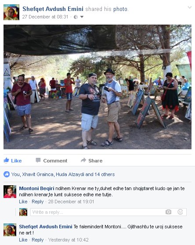The width and height of the screenshot is (195, 245).
Task: Click the Share arrow icon
Action: coord(83,160)
